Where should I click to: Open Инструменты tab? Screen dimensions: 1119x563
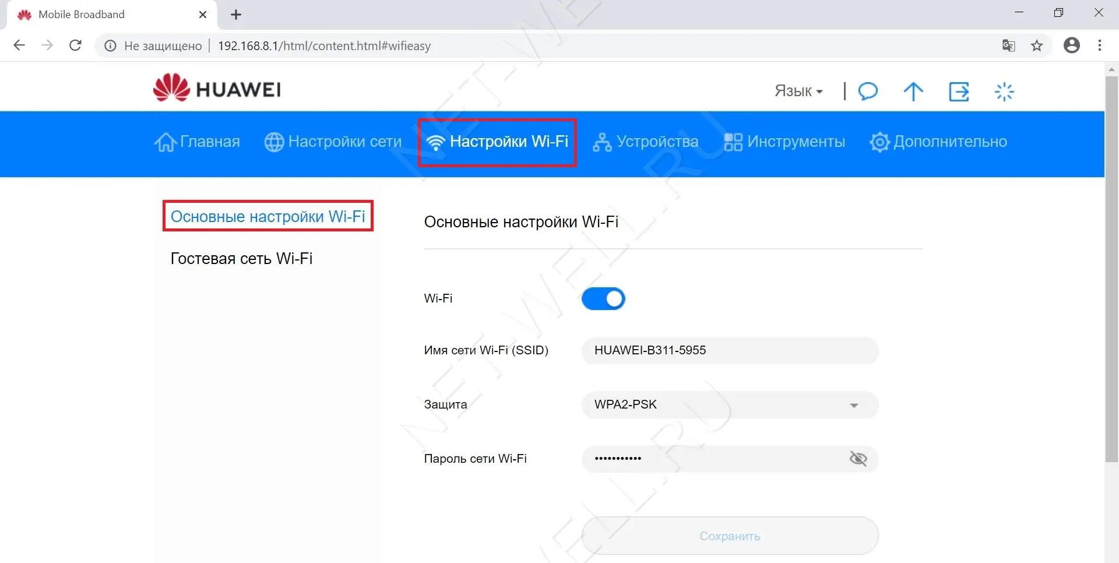(x=784, y=142)
